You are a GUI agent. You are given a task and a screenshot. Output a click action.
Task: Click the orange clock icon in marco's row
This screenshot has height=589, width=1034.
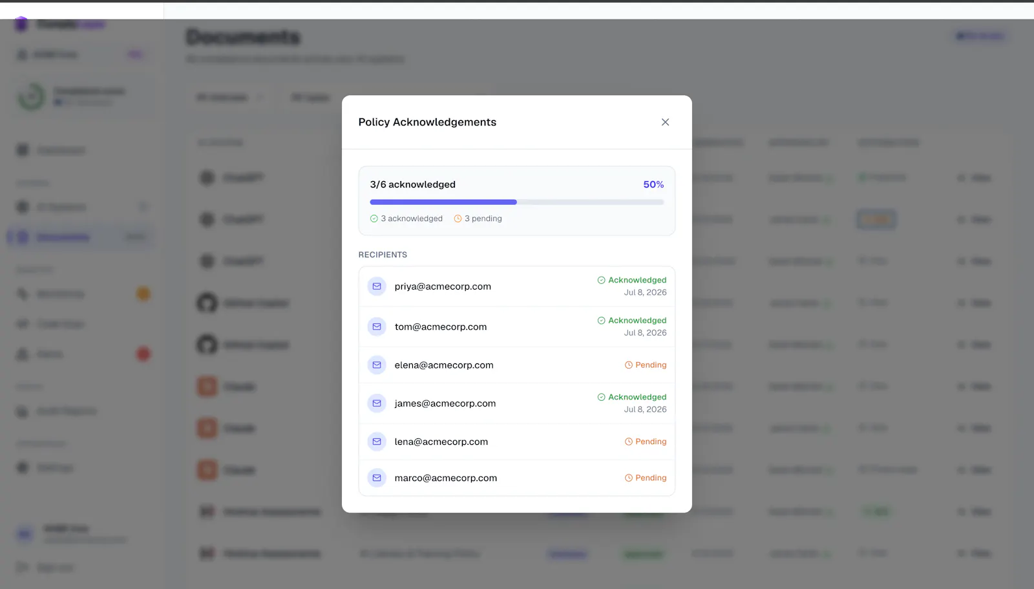point(628,478)
